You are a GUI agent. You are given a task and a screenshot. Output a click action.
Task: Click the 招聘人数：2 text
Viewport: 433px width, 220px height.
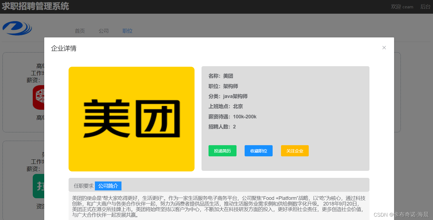tap(222, 127)
